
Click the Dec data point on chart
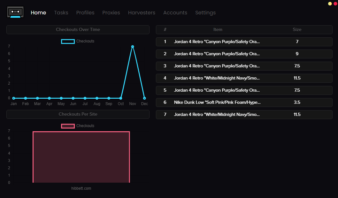point(144,98)
